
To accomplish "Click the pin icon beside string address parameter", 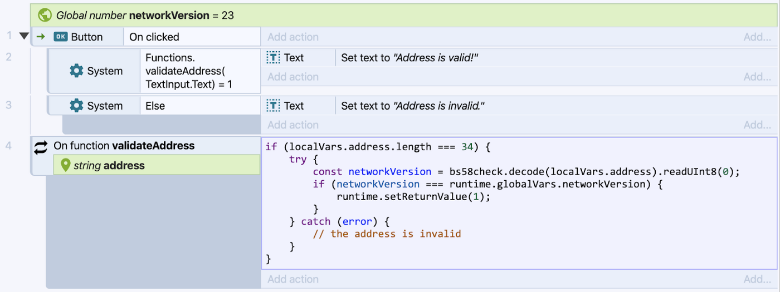I will coord(66,165).
